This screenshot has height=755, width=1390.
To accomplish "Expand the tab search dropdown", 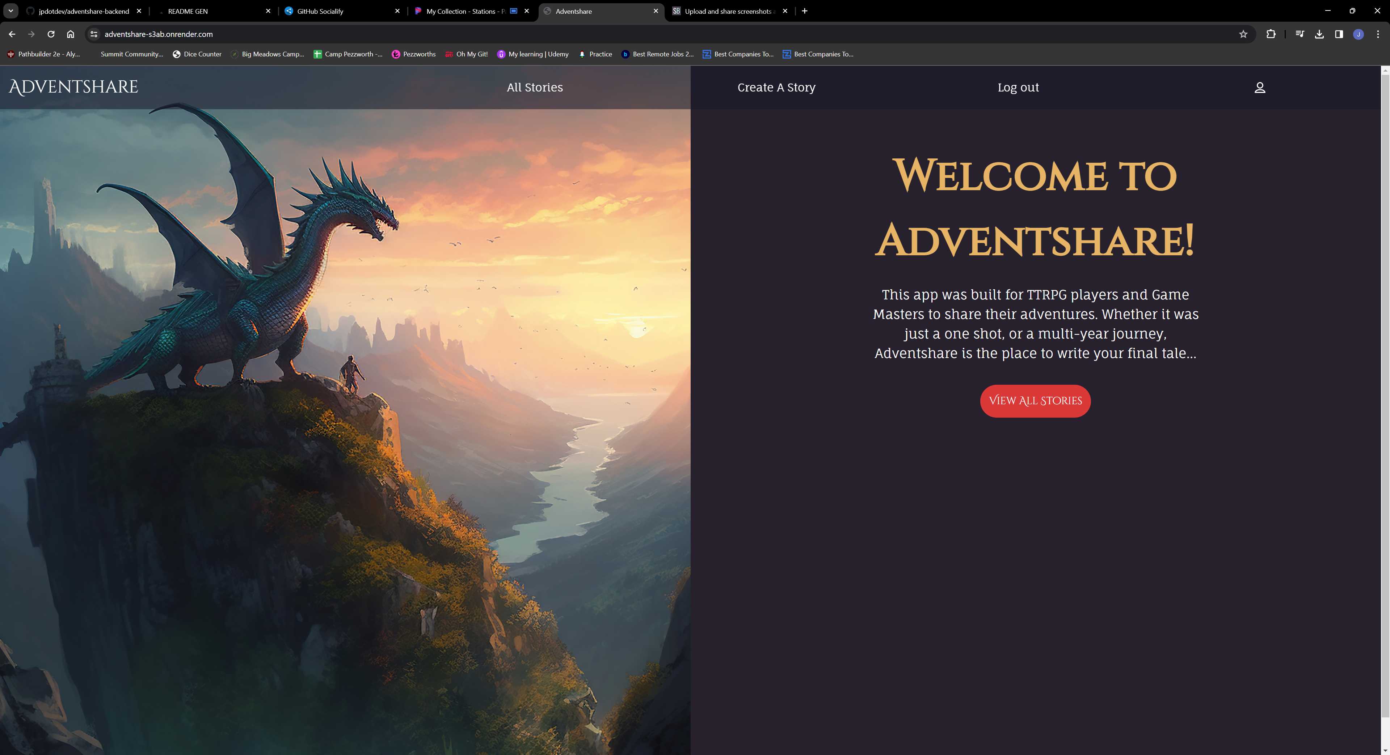I will click(10, 11).
